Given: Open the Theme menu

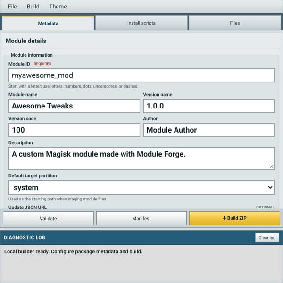Looking at the screenshot, I should pos(58,7).
